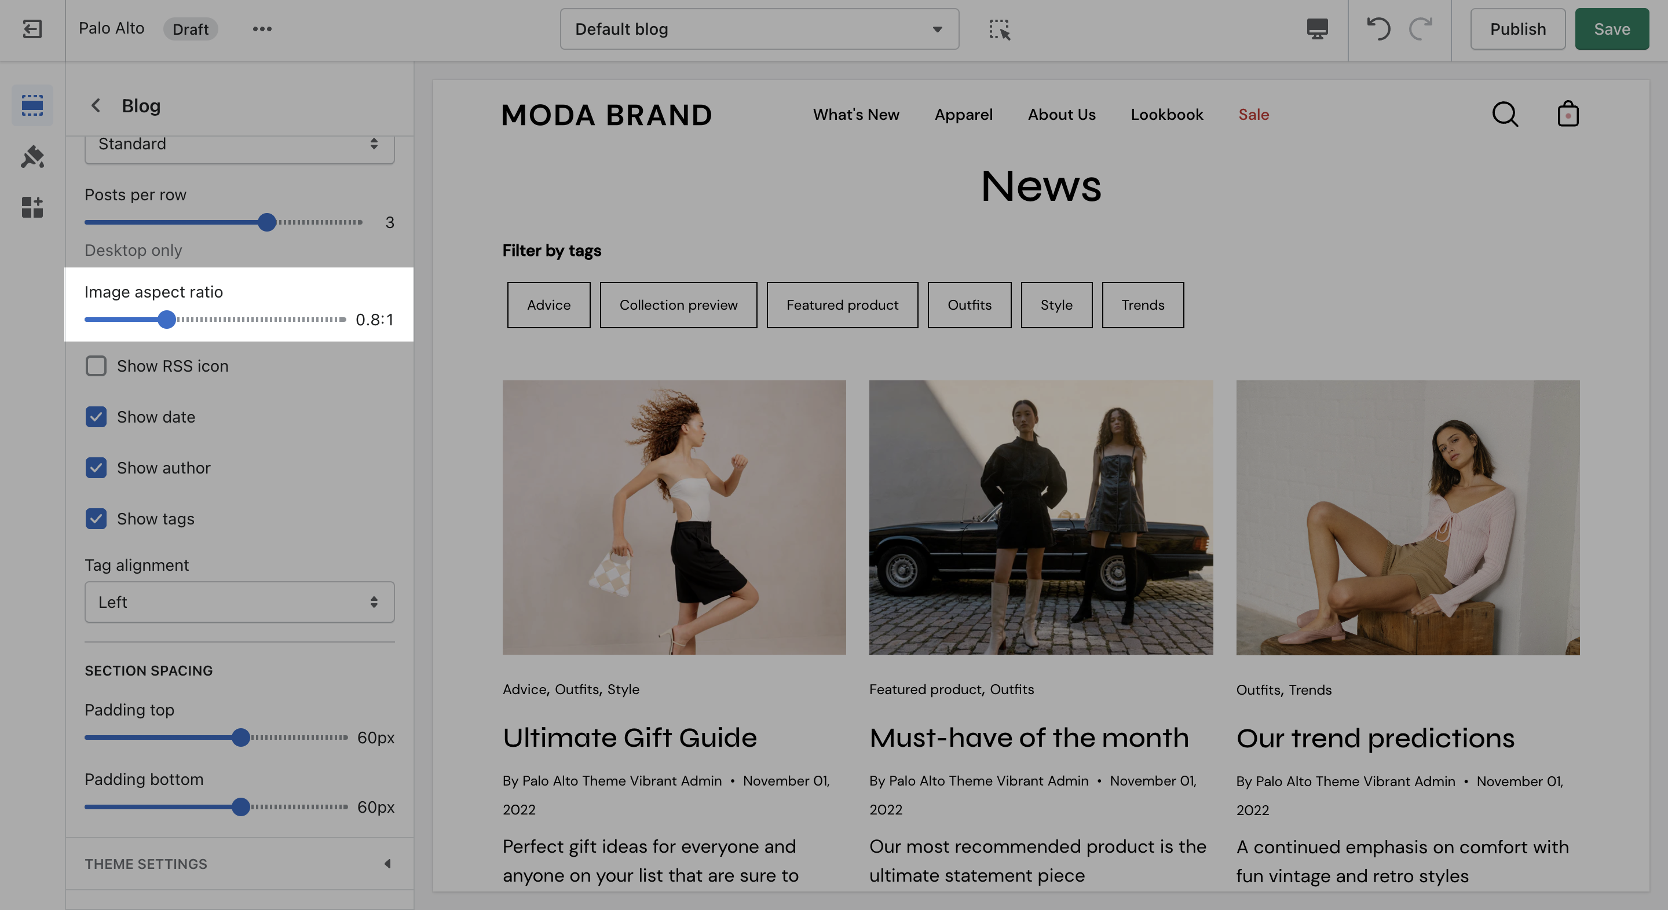Click the exit editor icon
Image resolution: width=1668 pixels, height=910 pixels.
[x=32, y=28]
